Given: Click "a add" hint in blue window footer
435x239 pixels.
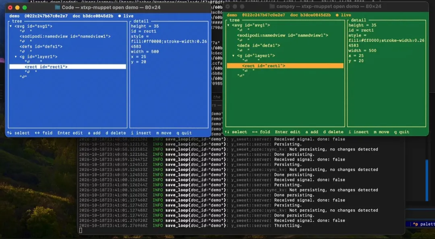Looking at the screenshot, I should coord(94,133).
